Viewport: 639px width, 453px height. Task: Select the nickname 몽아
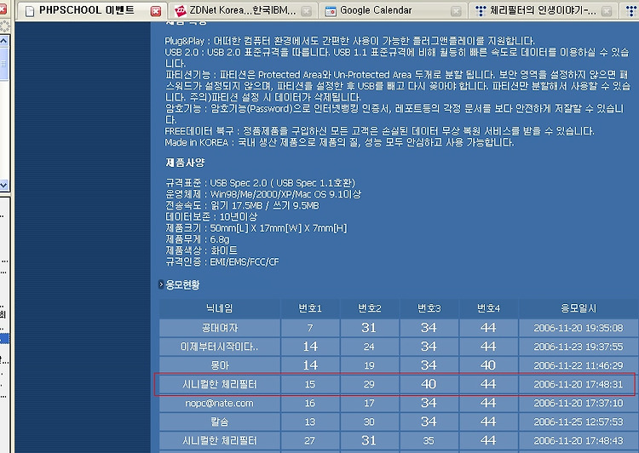coord(219,365)
